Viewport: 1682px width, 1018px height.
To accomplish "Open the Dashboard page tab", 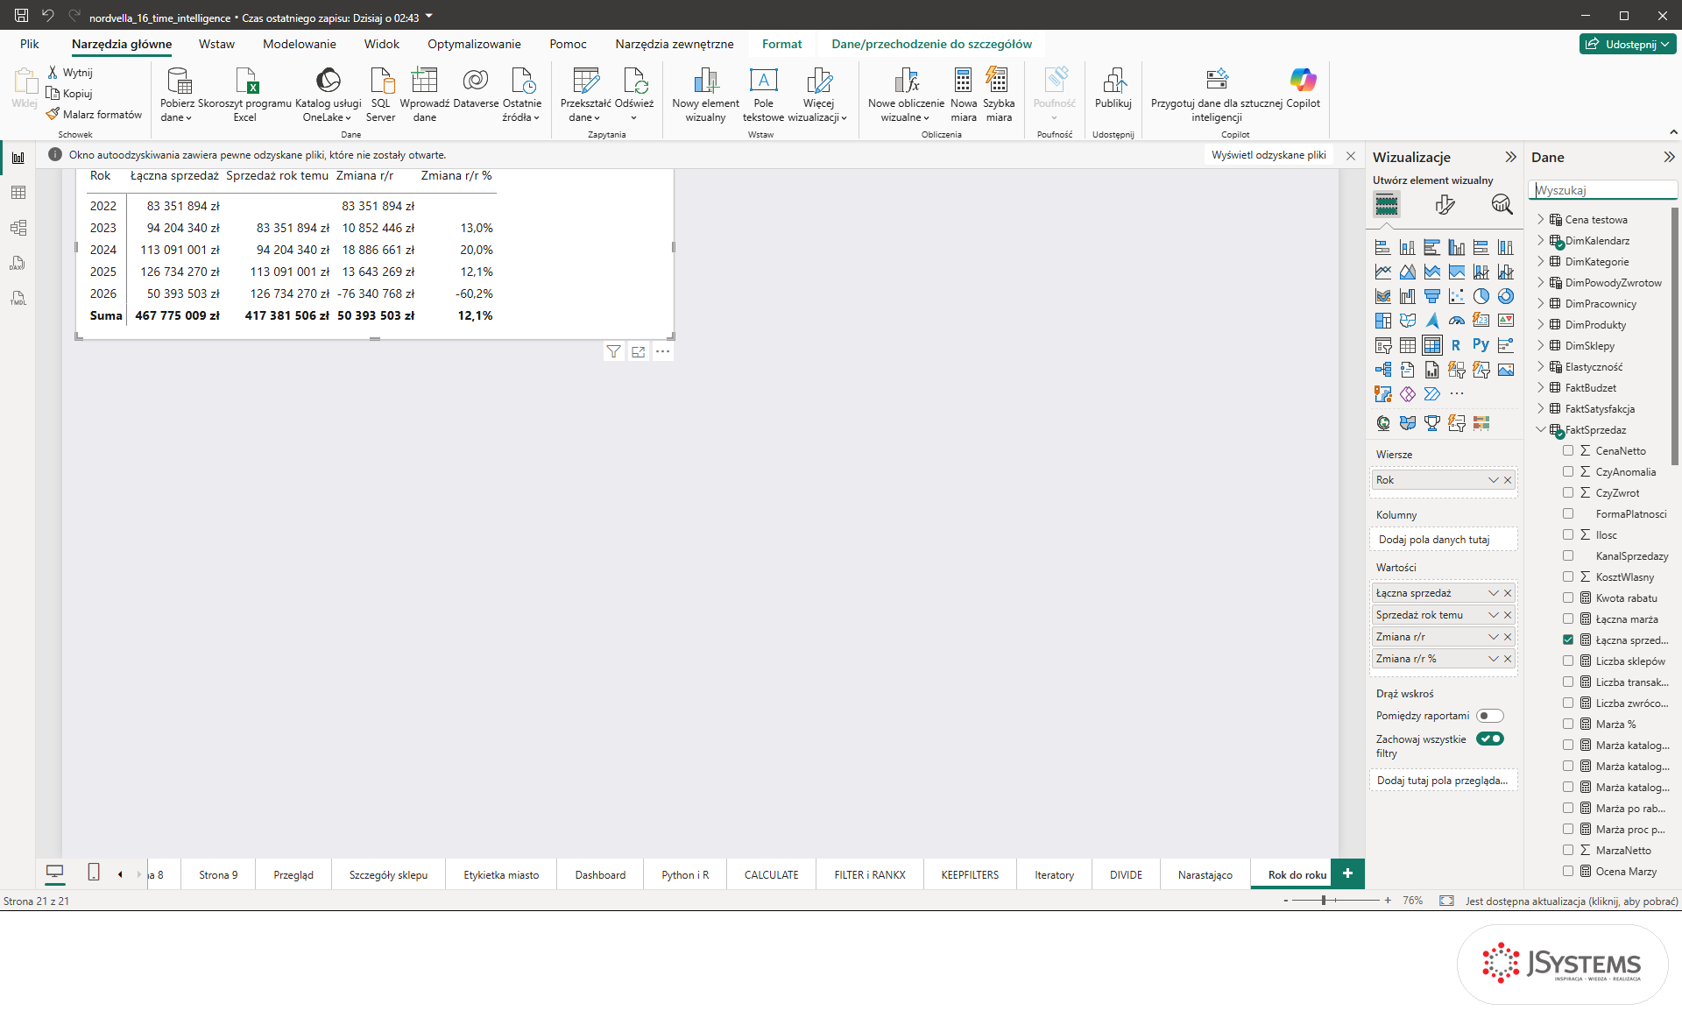I will (x=600, y=875).
